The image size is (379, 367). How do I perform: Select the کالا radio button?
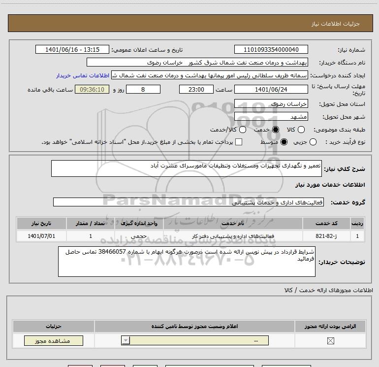(x=301, y=130)
